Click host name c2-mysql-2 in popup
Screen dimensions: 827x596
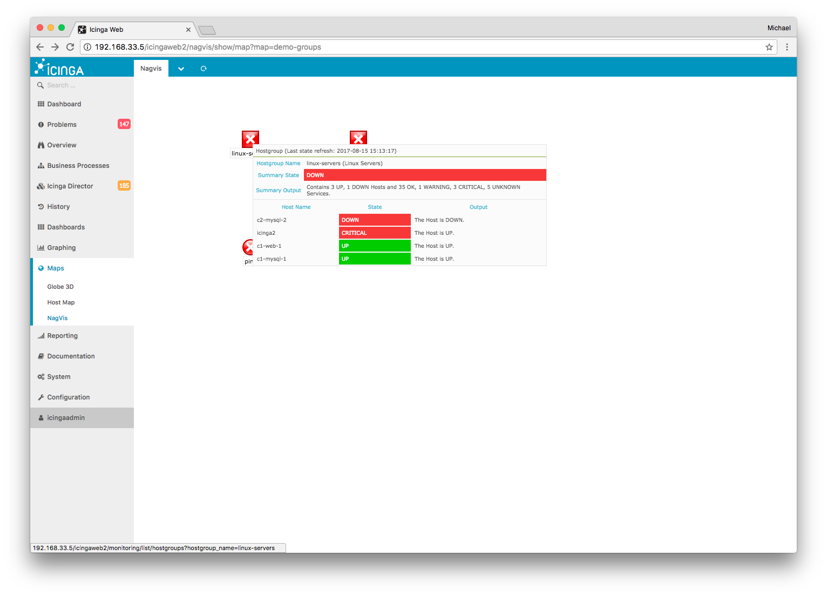[x=272, y=220]
